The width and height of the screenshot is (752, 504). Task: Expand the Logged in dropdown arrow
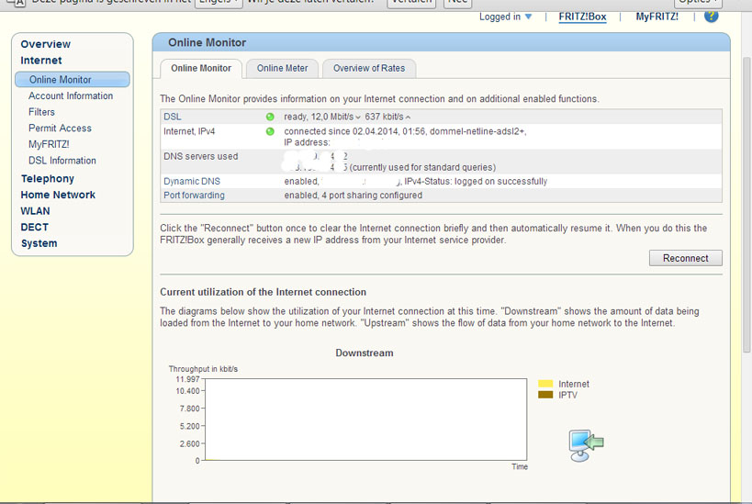528,17
